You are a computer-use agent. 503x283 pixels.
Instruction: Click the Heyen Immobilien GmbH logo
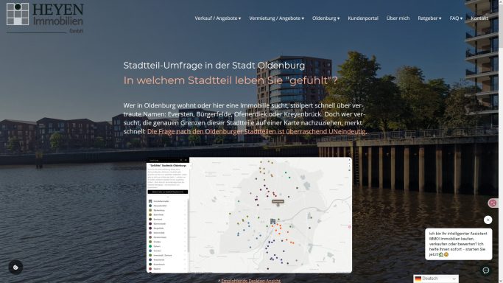(x=45, y=18)
